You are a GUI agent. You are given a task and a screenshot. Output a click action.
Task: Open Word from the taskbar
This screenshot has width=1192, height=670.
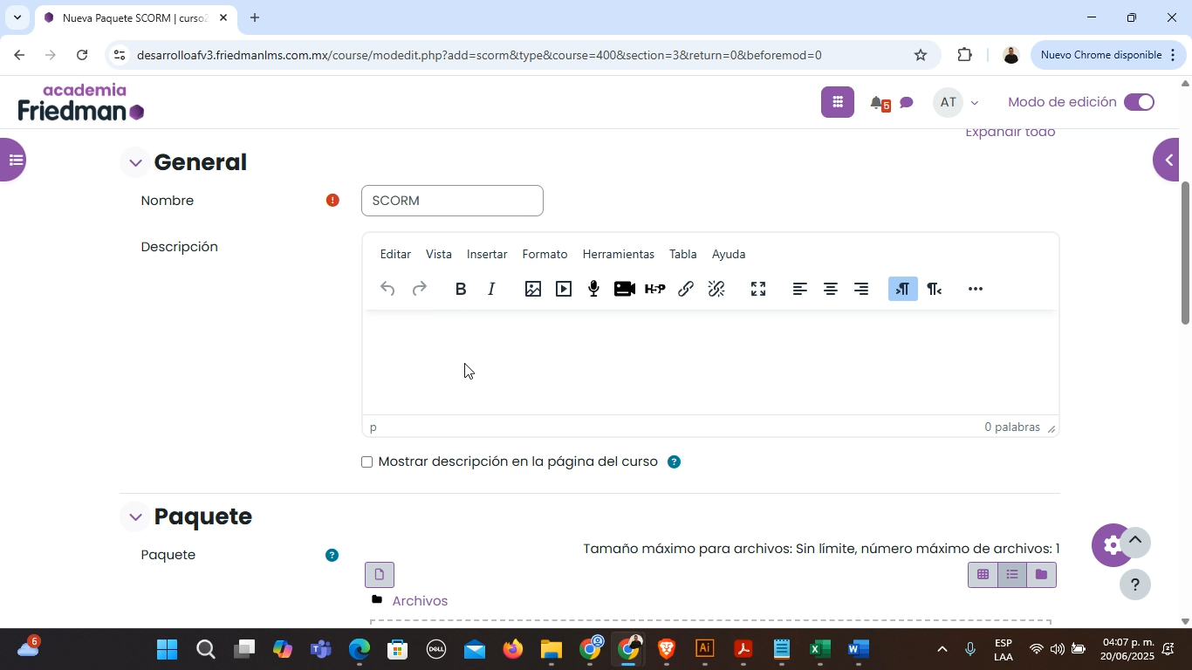tap(858, 650)
